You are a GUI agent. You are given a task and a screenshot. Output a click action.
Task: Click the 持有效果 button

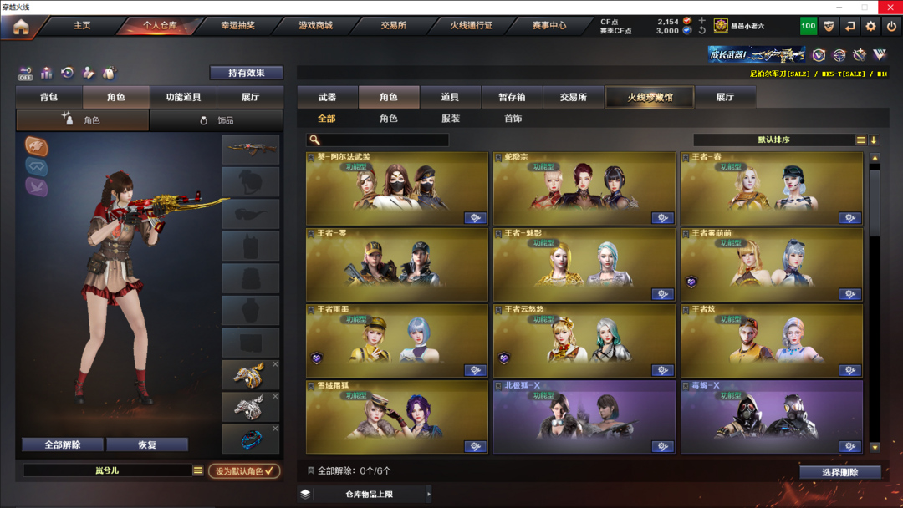[247, 73]
